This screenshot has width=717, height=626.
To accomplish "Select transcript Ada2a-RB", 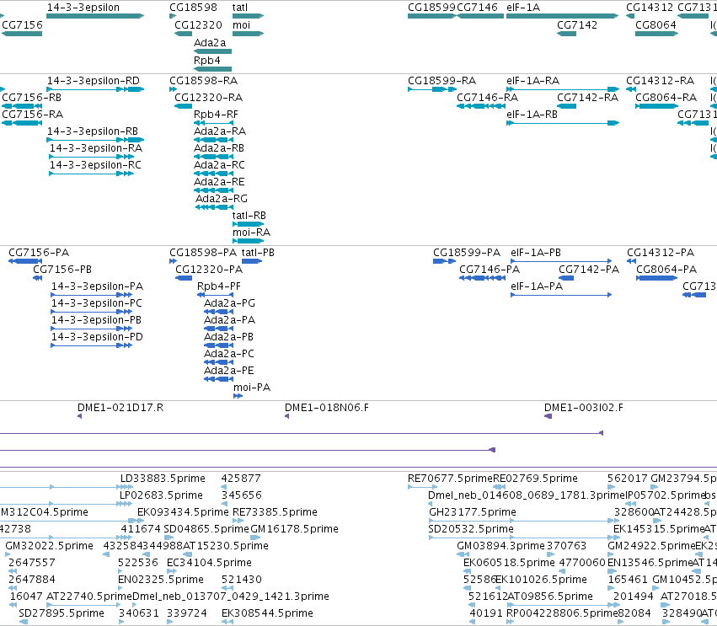I will point(213,157).
